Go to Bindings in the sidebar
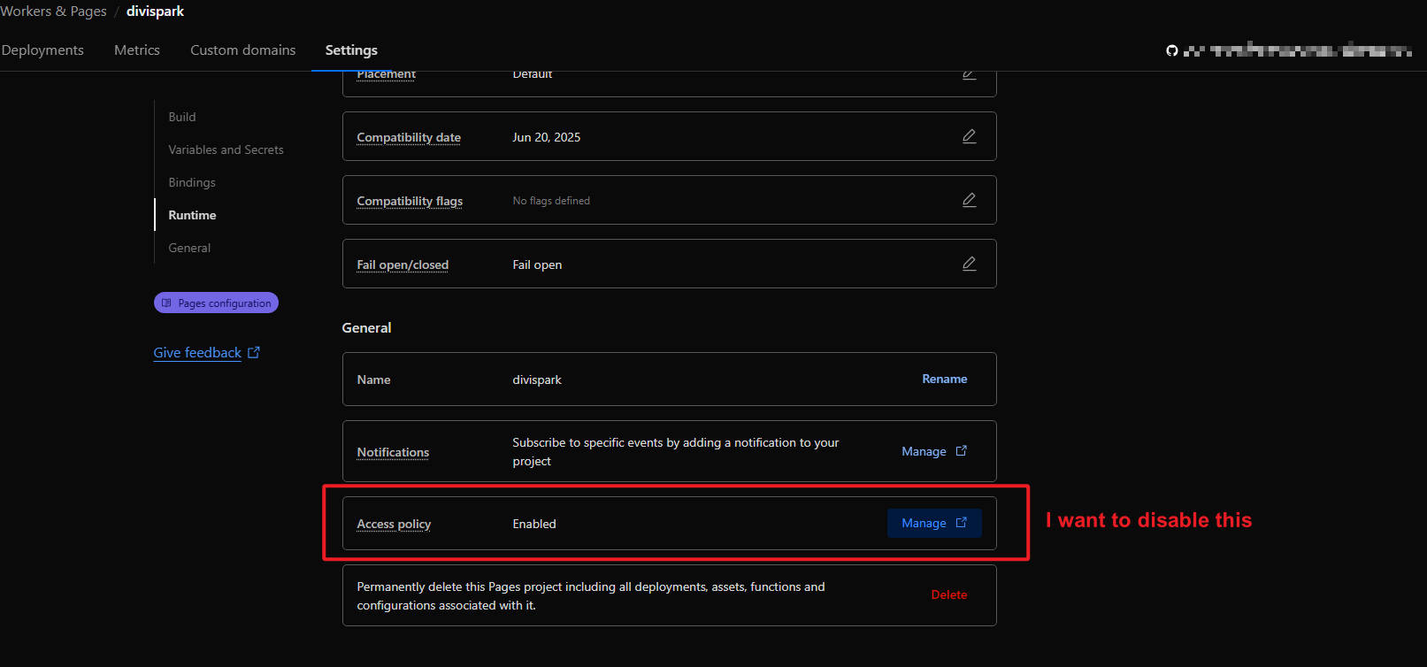This screenshot has height=667, width=1427. coord(192,182)
